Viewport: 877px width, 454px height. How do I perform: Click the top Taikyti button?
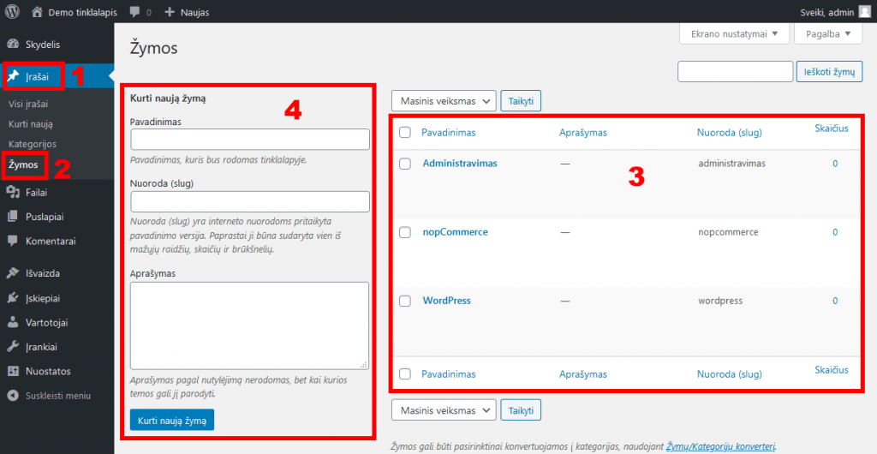point(521,101)
